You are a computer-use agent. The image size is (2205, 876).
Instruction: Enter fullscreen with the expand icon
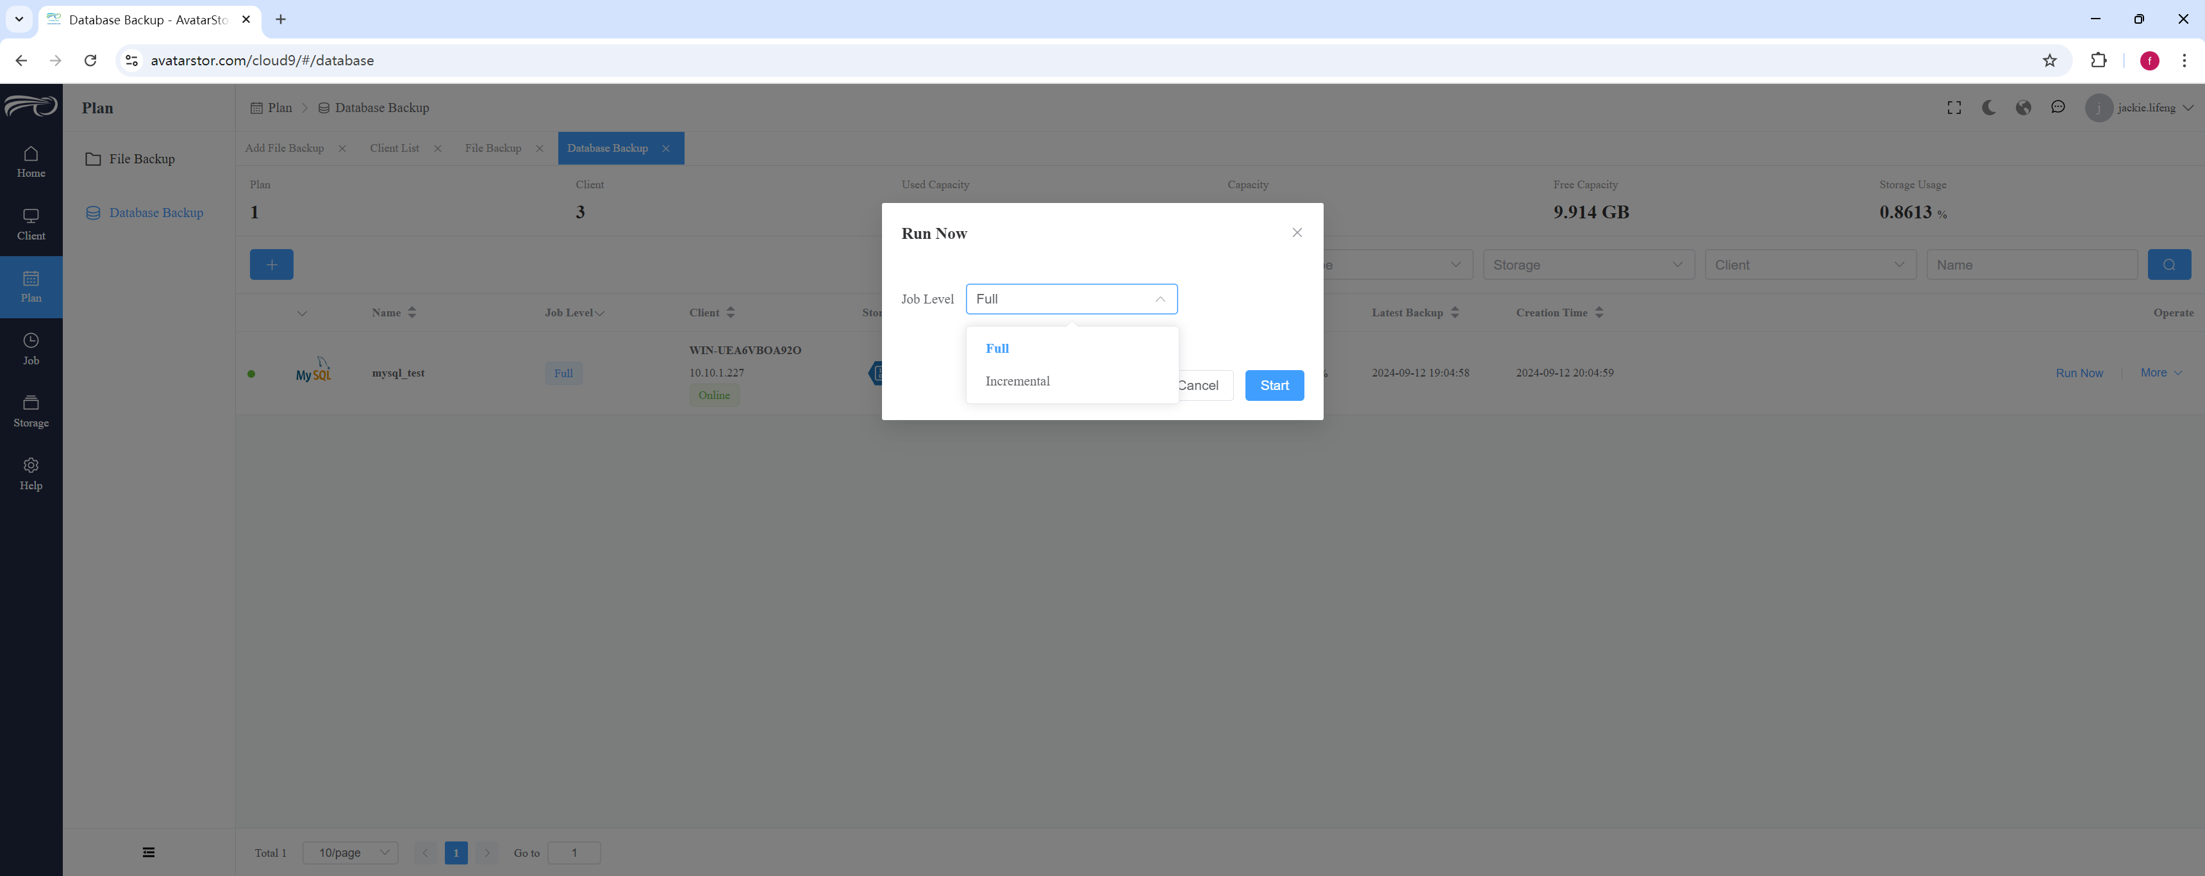pos(1954,108)
